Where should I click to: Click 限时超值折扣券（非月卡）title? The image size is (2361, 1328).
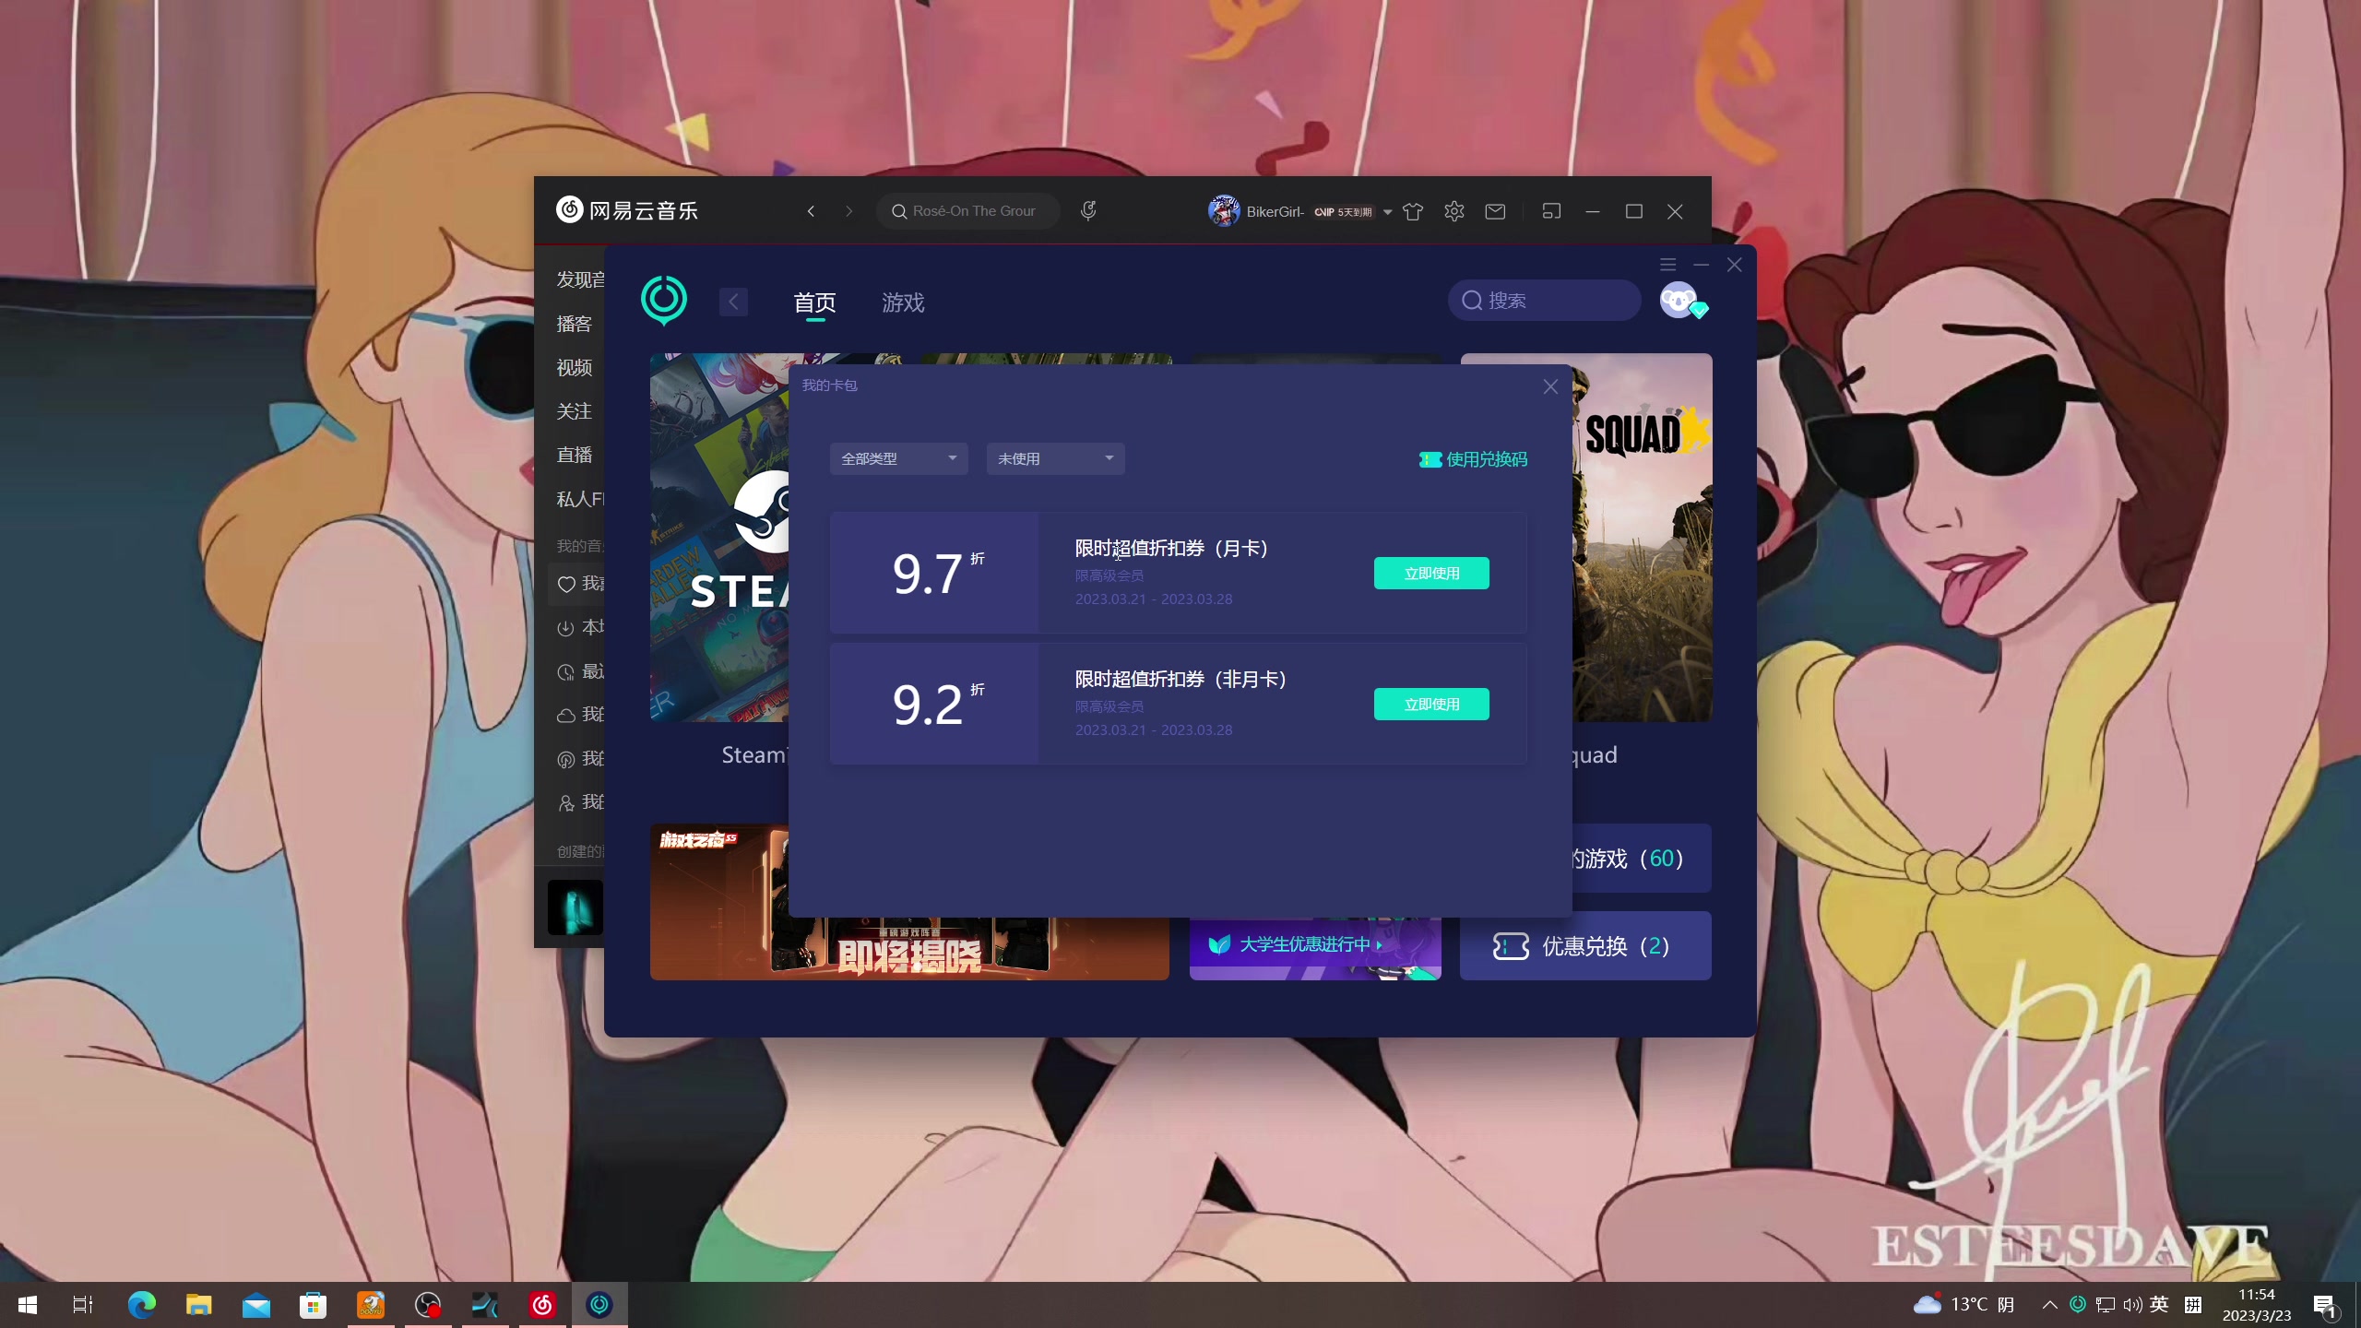coord(1180,679)
